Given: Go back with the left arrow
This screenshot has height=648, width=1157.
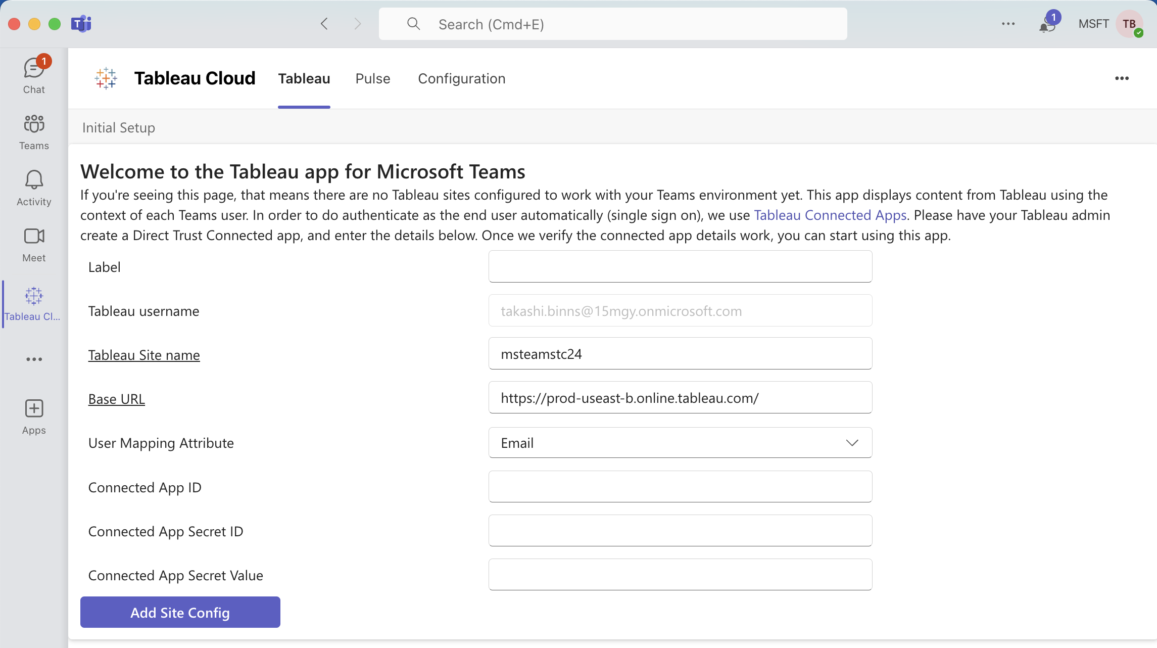Looking at the screenshot, I should [x=324, y=24].
